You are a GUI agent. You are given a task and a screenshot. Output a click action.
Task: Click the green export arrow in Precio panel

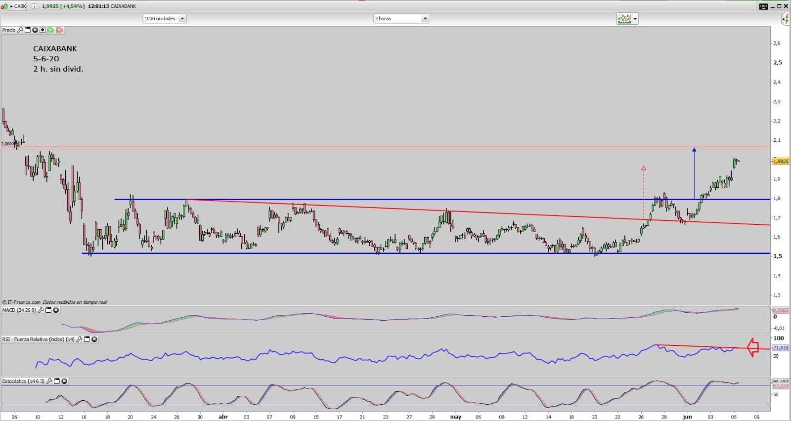(x=50, y=30)
